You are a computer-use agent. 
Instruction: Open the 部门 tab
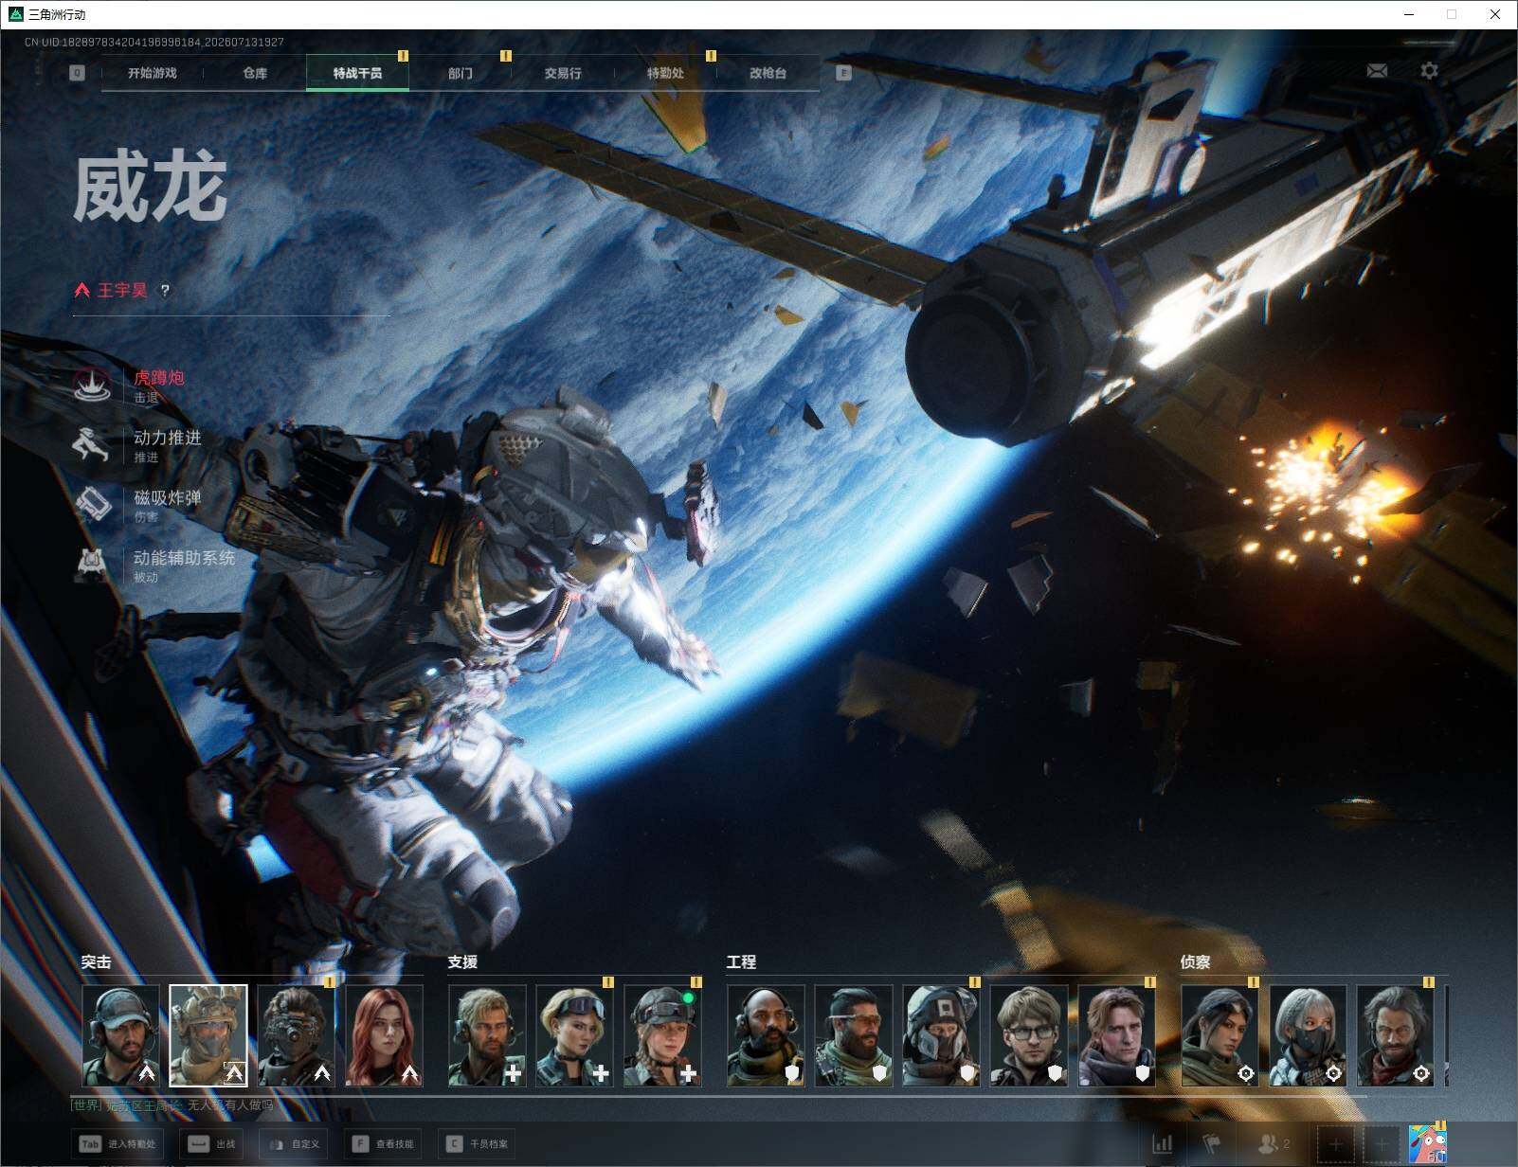[461, 73]
